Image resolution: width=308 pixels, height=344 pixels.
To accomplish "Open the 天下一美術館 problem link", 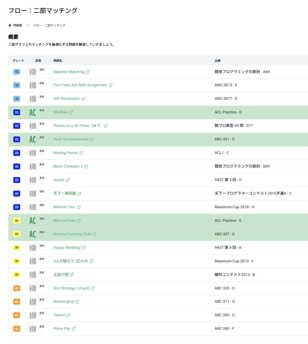I will point(65,193).
